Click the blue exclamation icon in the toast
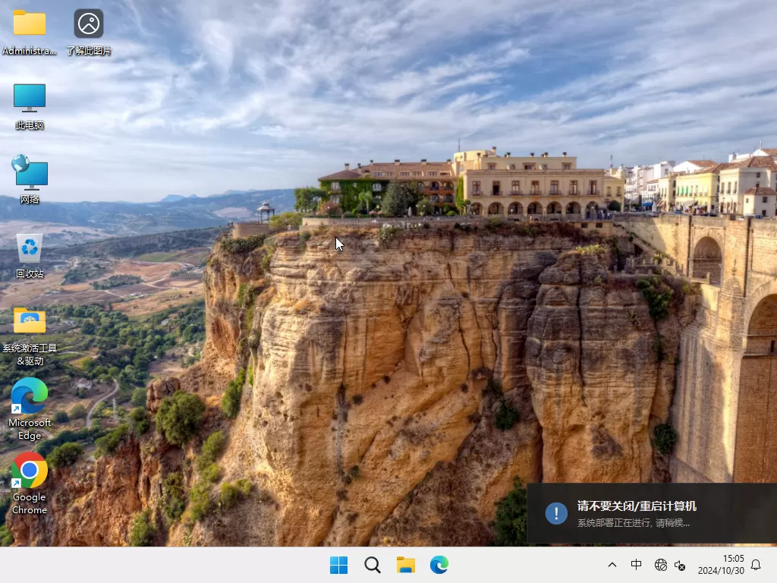Image resolution: width=777 pixels, height=583 pixels. [556, 512]
